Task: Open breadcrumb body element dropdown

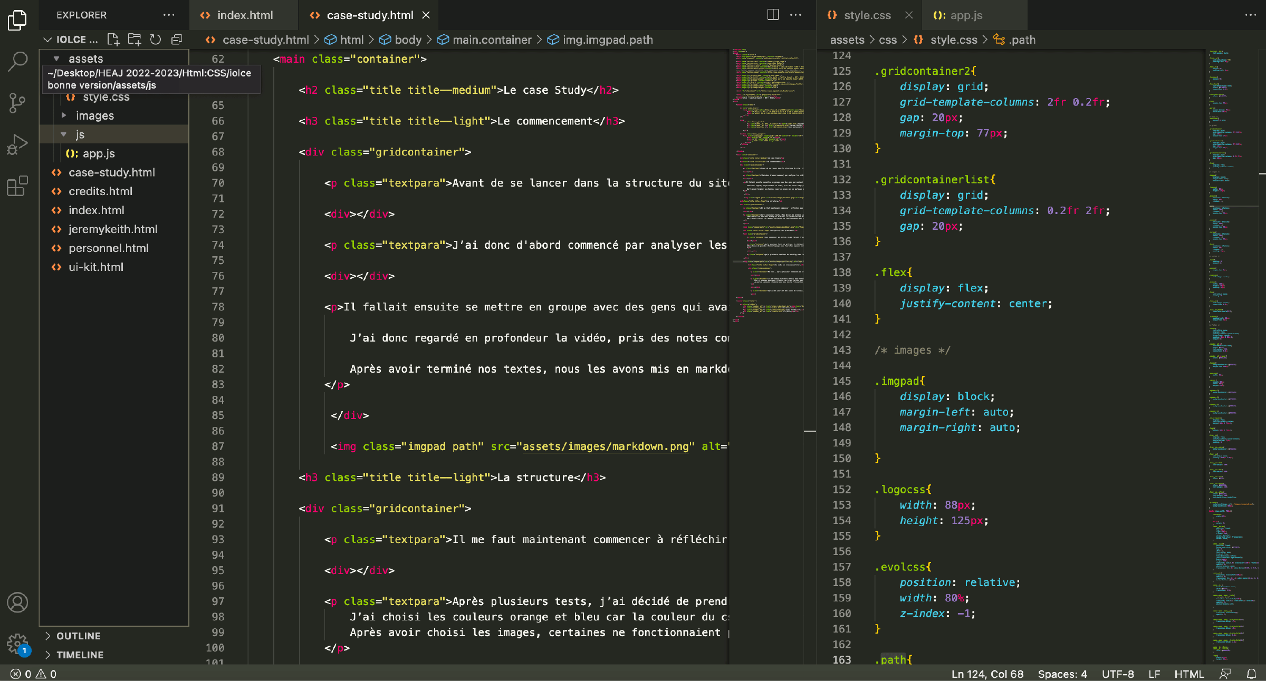Action: point(400,40)
